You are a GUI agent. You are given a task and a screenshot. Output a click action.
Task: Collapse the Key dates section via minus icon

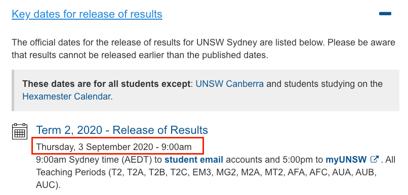pos(385,14)
